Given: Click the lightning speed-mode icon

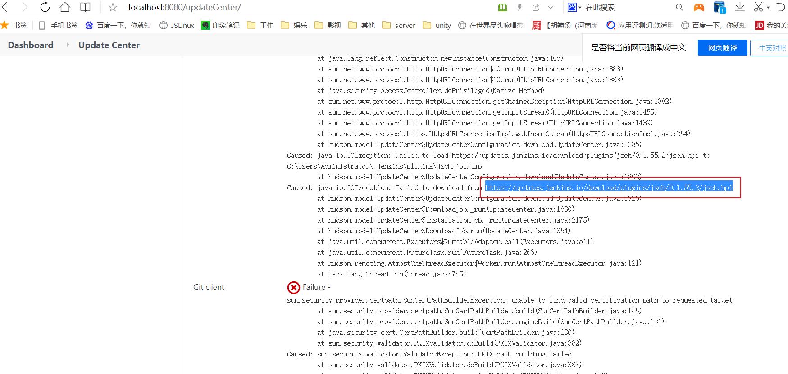Looking at the screenshot, I should tap(519, 7).
